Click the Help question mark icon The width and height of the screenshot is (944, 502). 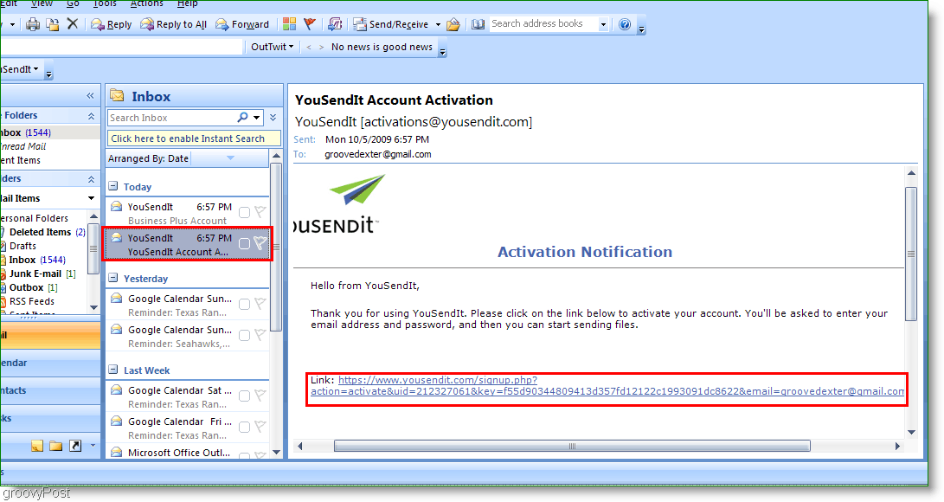625,24
